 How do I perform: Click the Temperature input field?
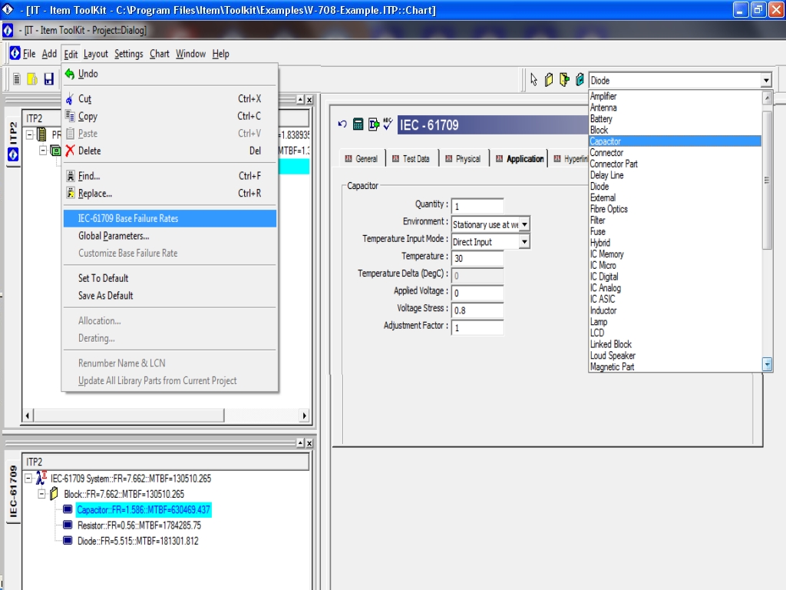pos(477,258)
